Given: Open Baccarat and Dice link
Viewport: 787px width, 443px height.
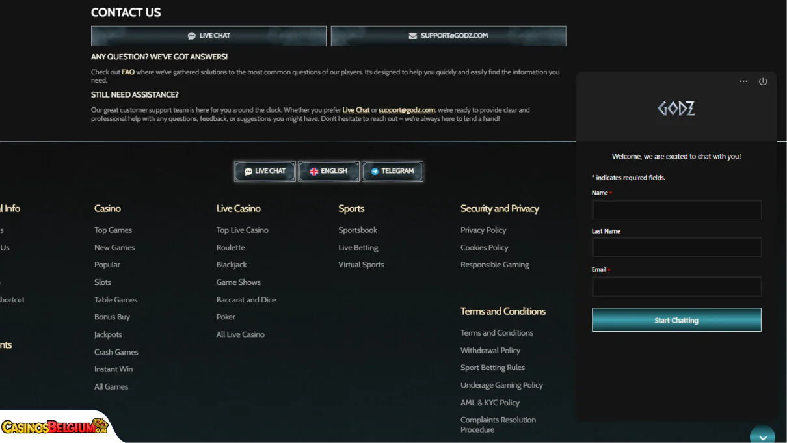Looking at the screenshot, I should (247, 300).
